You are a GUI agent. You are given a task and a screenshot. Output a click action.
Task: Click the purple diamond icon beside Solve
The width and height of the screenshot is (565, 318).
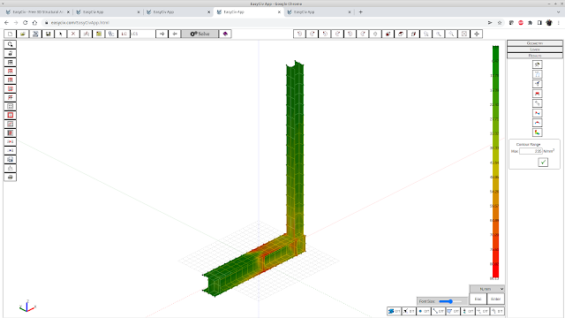pyautogui.click(x=225, y=34)
